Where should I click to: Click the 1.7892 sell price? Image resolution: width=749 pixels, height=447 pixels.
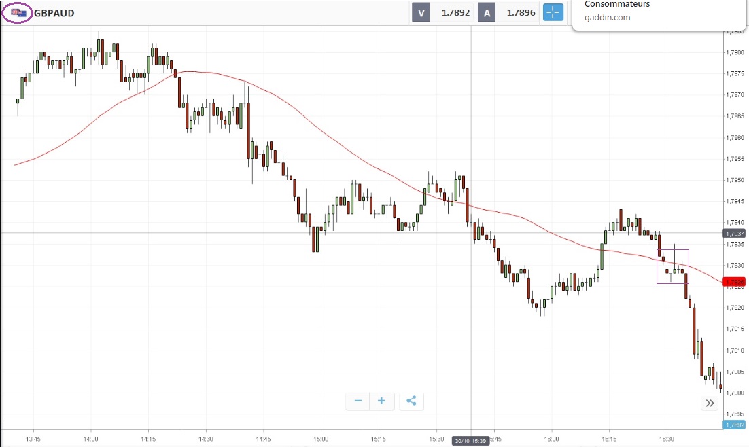pyautogui.click(x=455, y=12)
